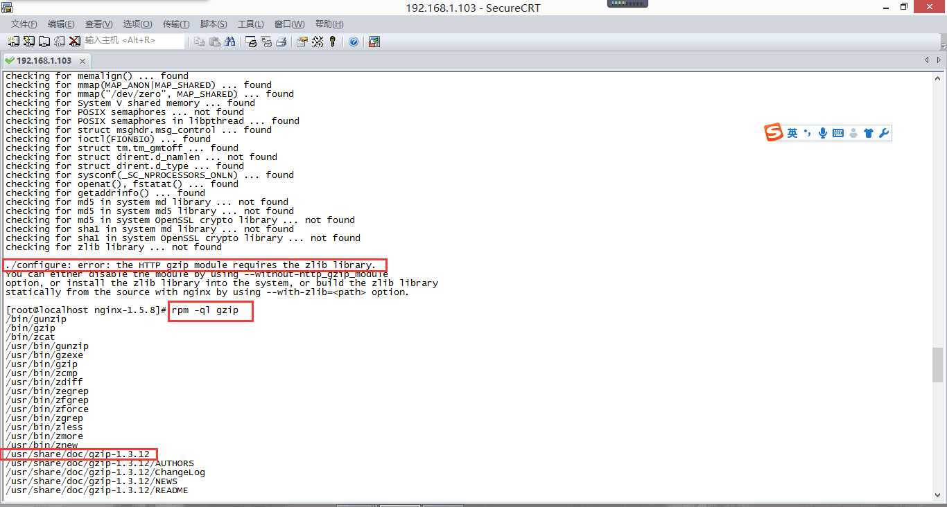Image resolution: width=947 pixels, height=507 pixels.
Task: Click the /usr/bin/zmore line
Action: coord(44,436)
